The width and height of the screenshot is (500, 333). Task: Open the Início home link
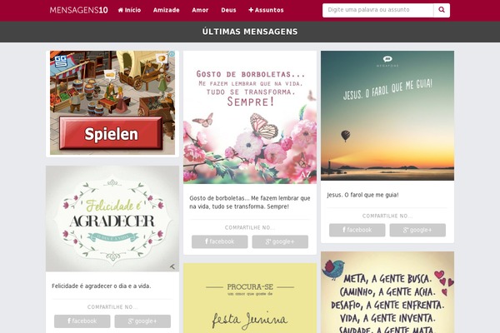tap(129, 10)
